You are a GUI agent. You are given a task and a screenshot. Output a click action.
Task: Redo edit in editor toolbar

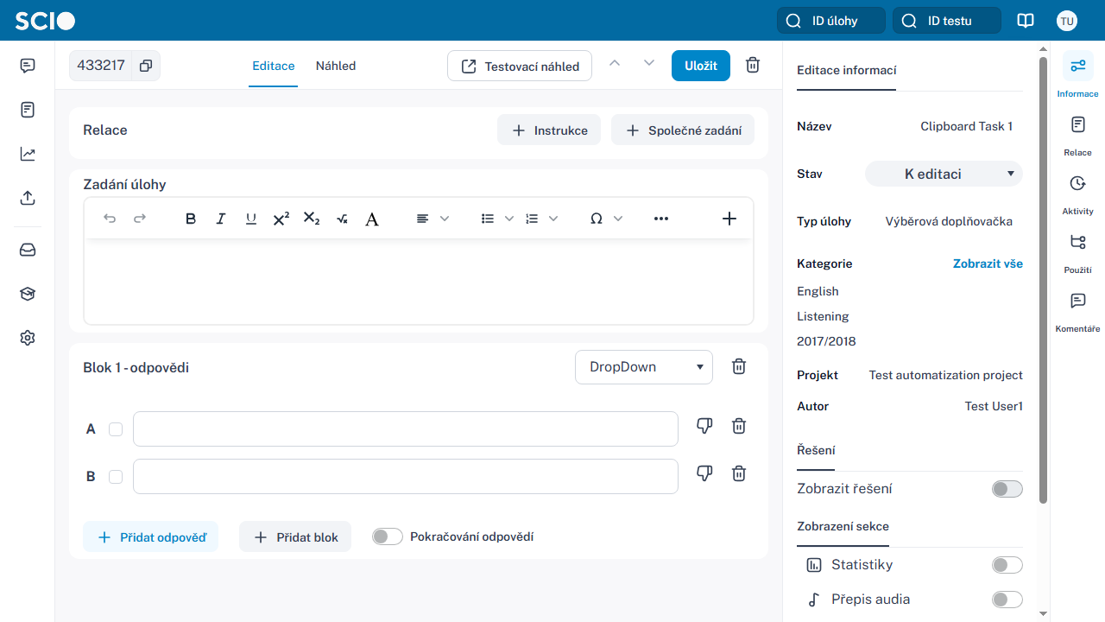click(x=140, y=219)
